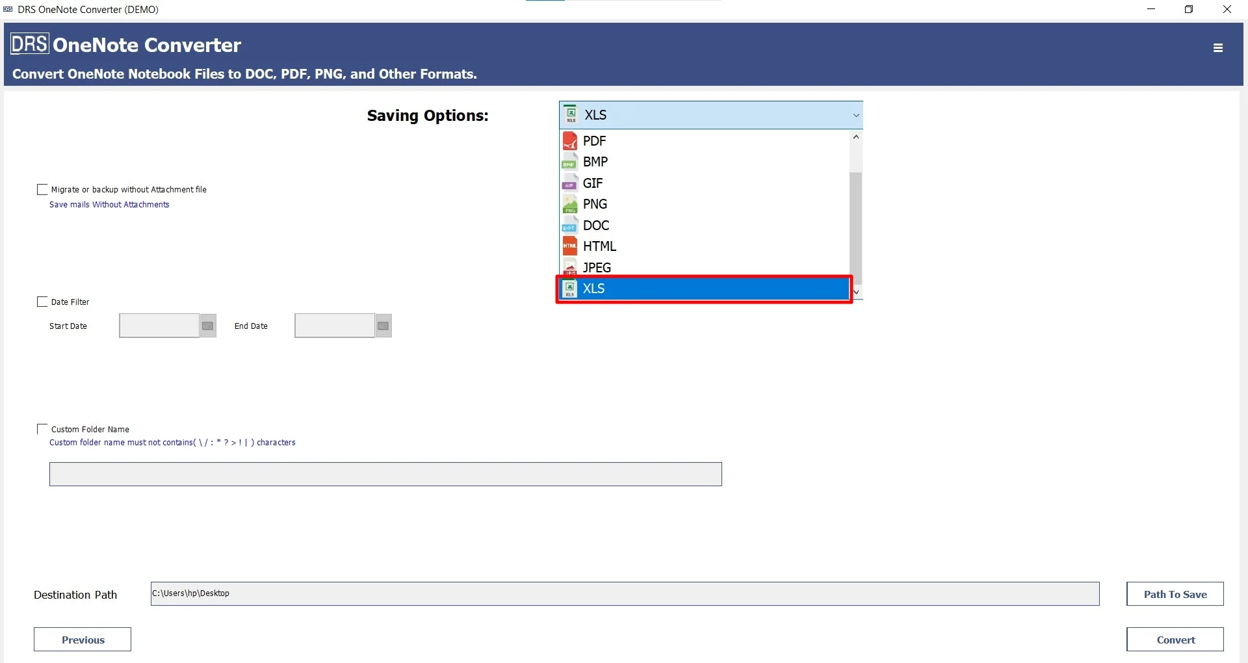Image resolution: width=1248 pixels, height=663 pixels.
Task: Click the Saving Options label
Action: tap(428, 116)
